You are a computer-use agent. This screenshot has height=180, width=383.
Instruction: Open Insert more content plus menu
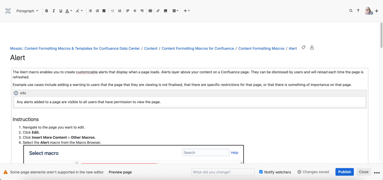(187, 11)
